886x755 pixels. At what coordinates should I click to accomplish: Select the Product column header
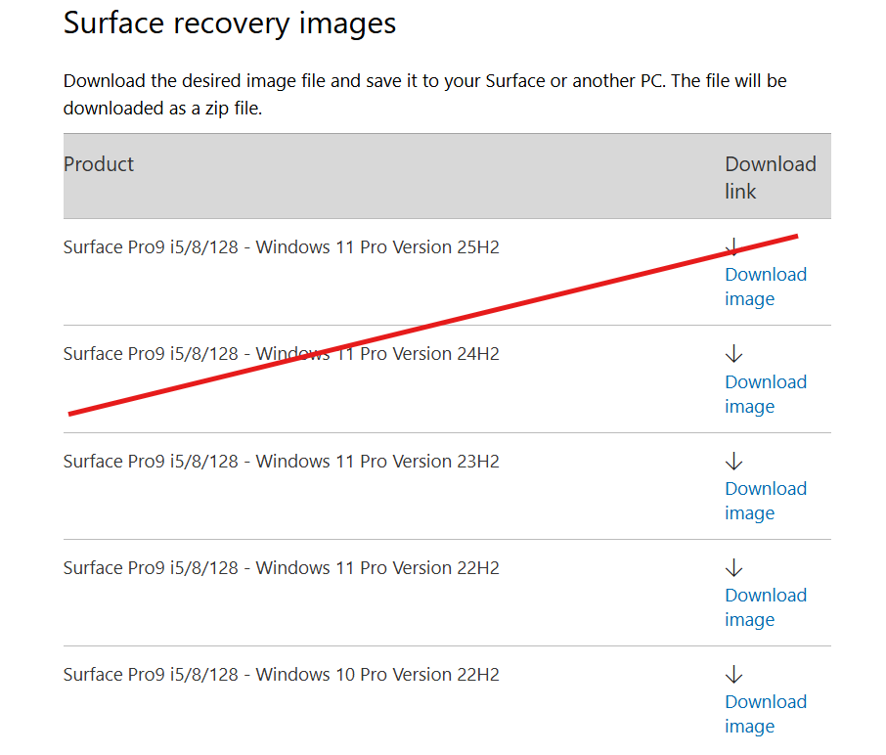(99, 164)
